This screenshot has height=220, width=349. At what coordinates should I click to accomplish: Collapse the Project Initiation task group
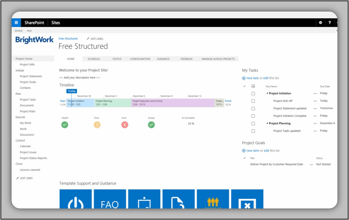[267, 94]
